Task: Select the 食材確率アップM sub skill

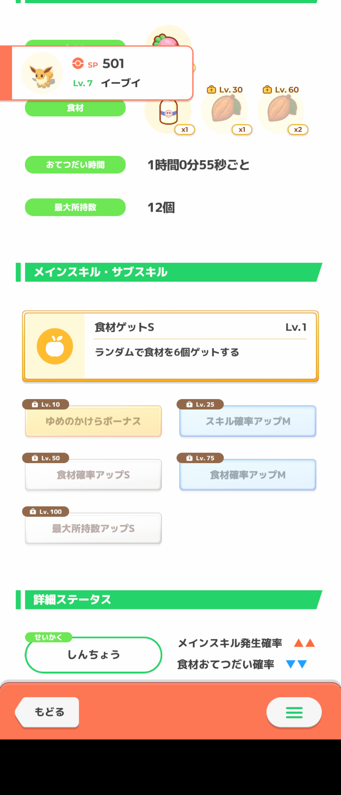Action: click(x=248, y=475)
